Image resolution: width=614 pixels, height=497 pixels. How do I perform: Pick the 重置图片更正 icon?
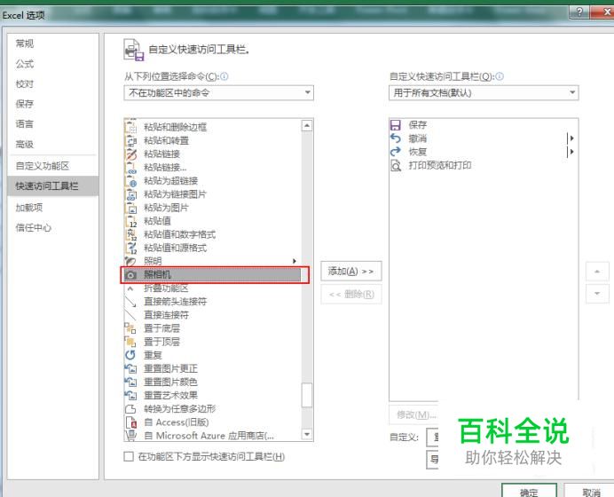coord(130,368)
